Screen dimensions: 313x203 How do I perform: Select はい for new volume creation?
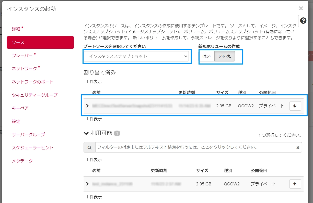(x=206, y=56)
